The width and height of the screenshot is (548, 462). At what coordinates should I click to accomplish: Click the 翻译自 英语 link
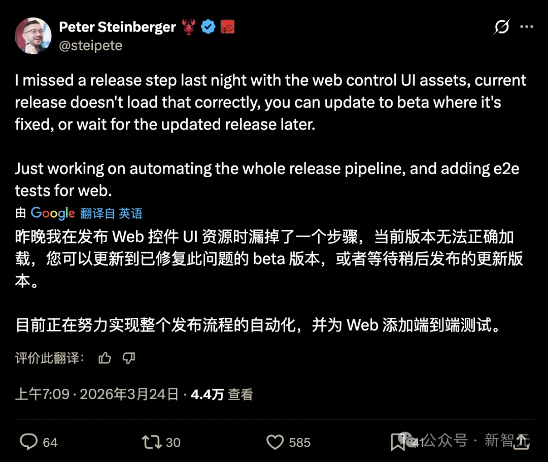click(x=111, y=213)
